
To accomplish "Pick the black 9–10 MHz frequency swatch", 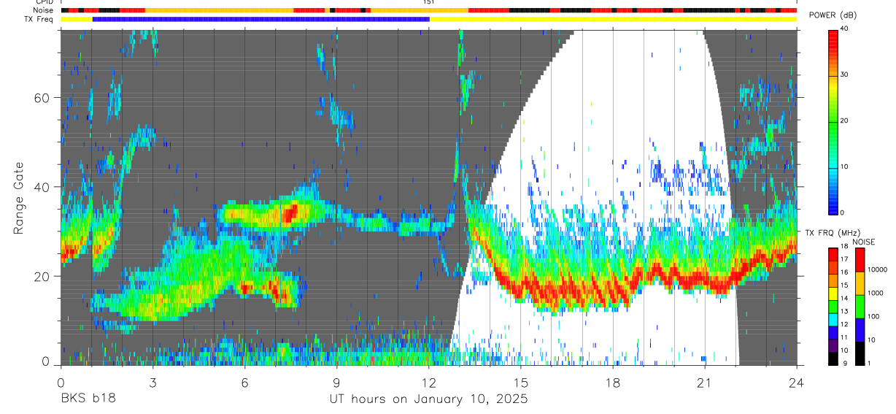I will pos(833,358).
